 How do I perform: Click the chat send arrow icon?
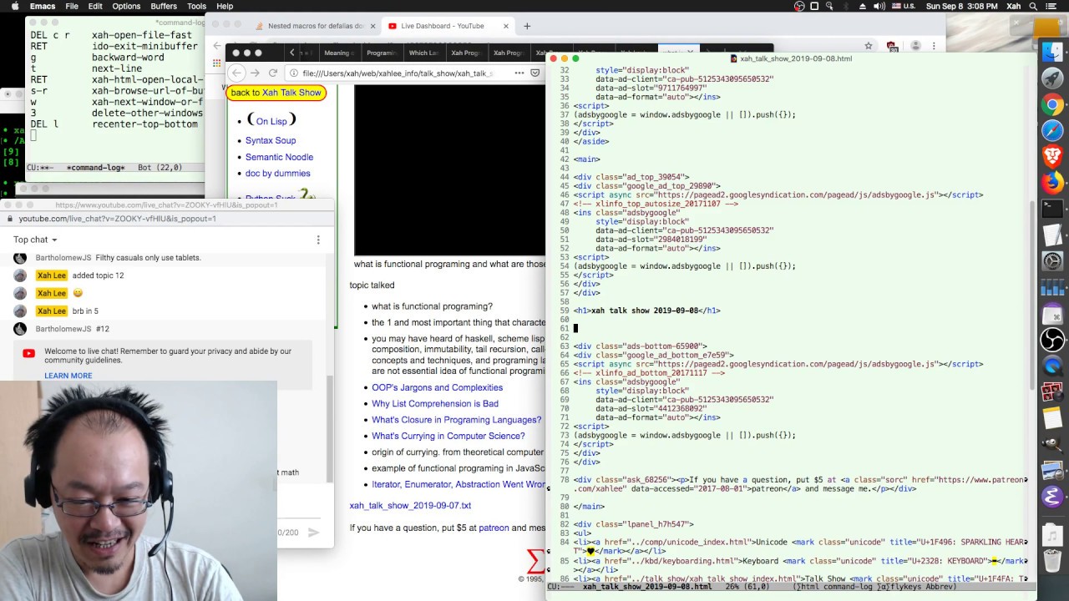click(x=314, y=533)
